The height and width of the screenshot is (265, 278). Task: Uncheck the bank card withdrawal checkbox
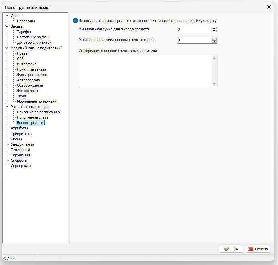75,21
